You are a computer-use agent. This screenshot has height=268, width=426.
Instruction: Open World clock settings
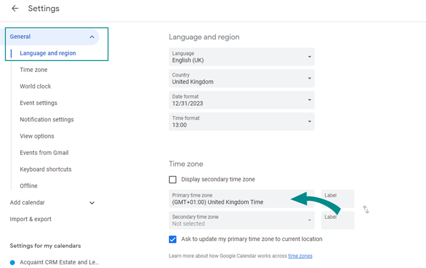click(x=35, y=87)
